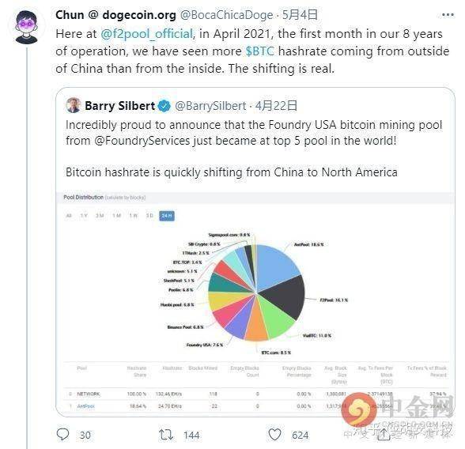
Task: Click Barry Silbert's small profile photo
Action: point(74,105)
